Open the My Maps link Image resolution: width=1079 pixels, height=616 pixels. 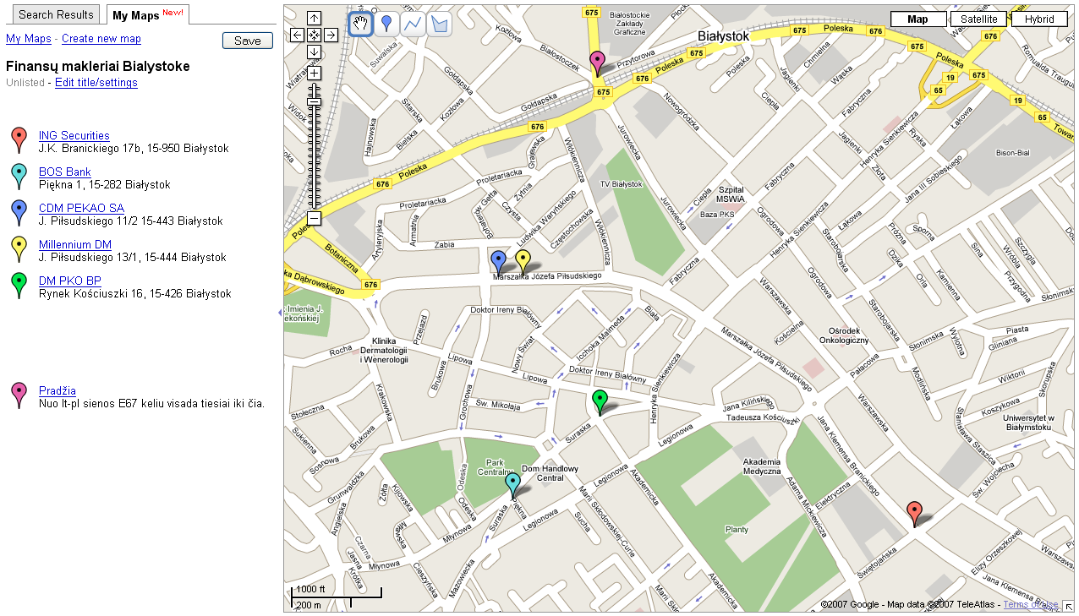coord(29,39)
